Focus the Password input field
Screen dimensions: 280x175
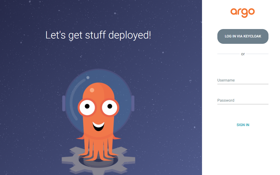click(x=243, y=100)
